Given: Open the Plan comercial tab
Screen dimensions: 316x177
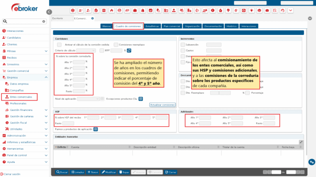Looking at the screenshot, I should coord(172,26).
